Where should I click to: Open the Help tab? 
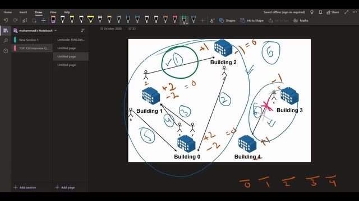[67, 12]
